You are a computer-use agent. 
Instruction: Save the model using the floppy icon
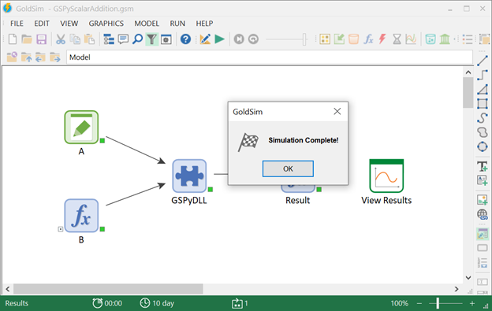42,39
